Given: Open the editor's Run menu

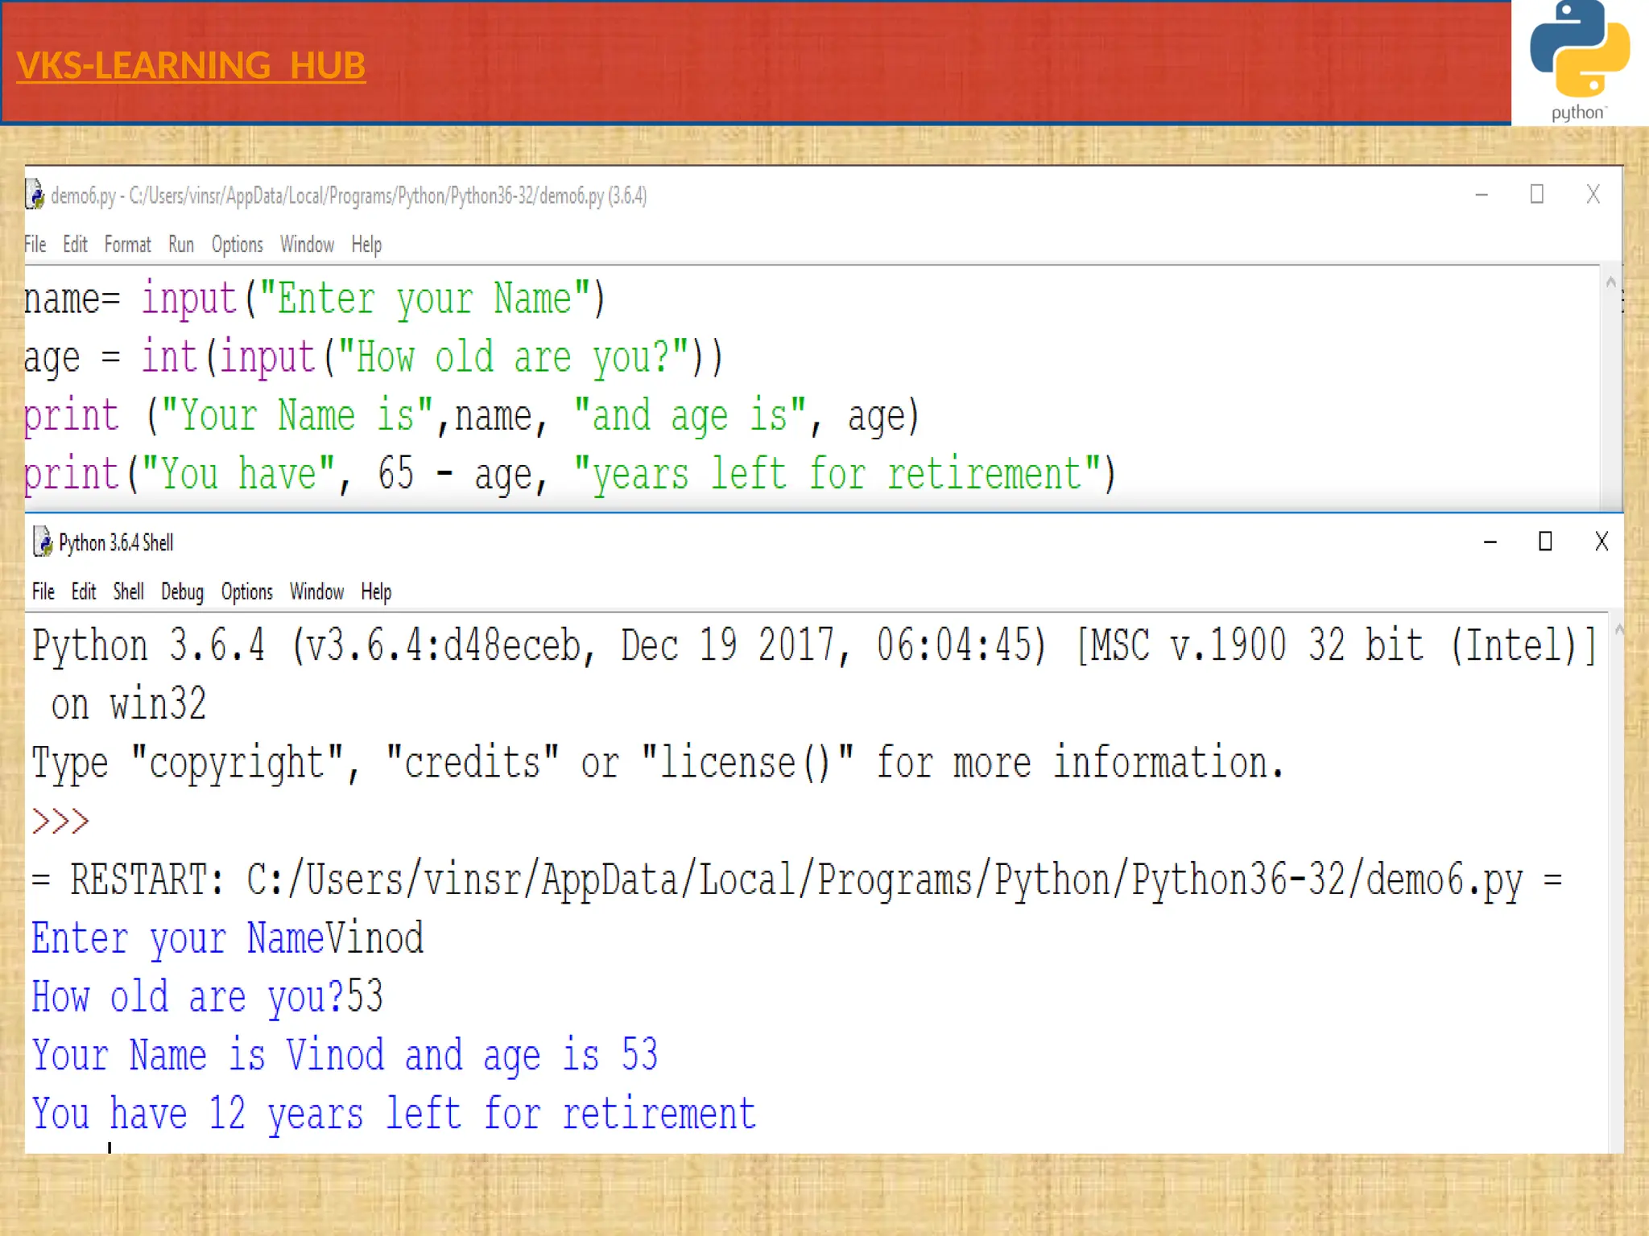Looking at the screenshot, I should pyautogui.click(x=180, y=245).
